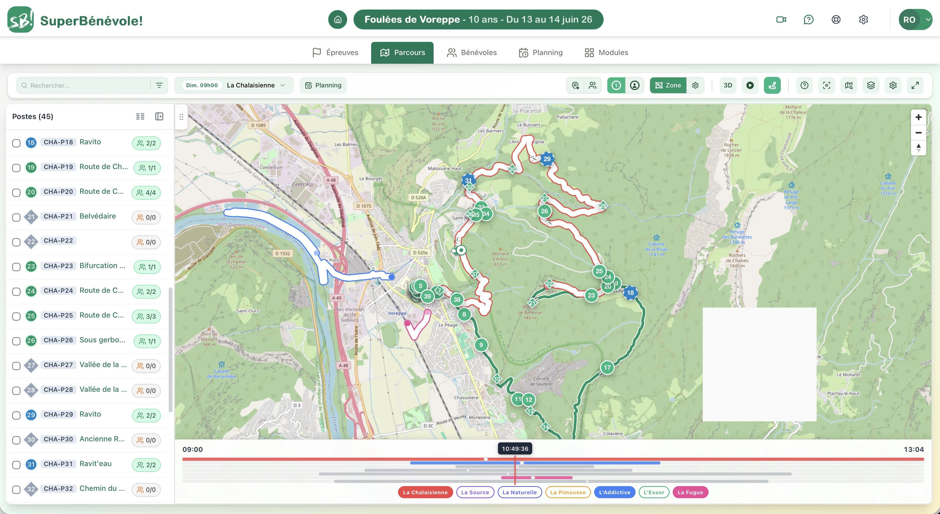940x514 pixels.
Task: Open the video camera icon in header
Action: pos(781,19)
